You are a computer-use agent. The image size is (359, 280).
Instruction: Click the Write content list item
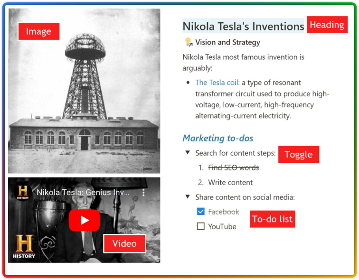coord(230,182)
